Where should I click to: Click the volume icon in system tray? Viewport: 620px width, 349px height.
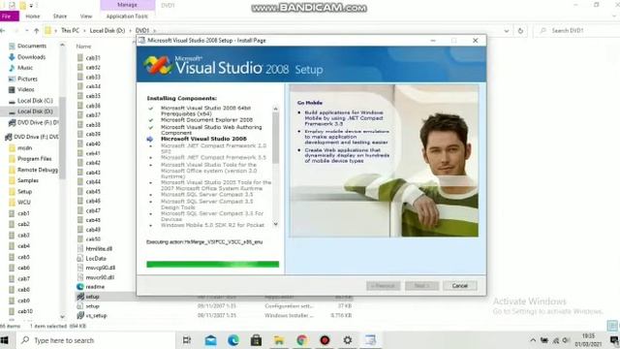566,340
